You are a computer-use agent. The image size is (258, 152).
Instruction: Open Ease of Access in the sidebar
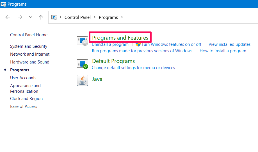24,106
